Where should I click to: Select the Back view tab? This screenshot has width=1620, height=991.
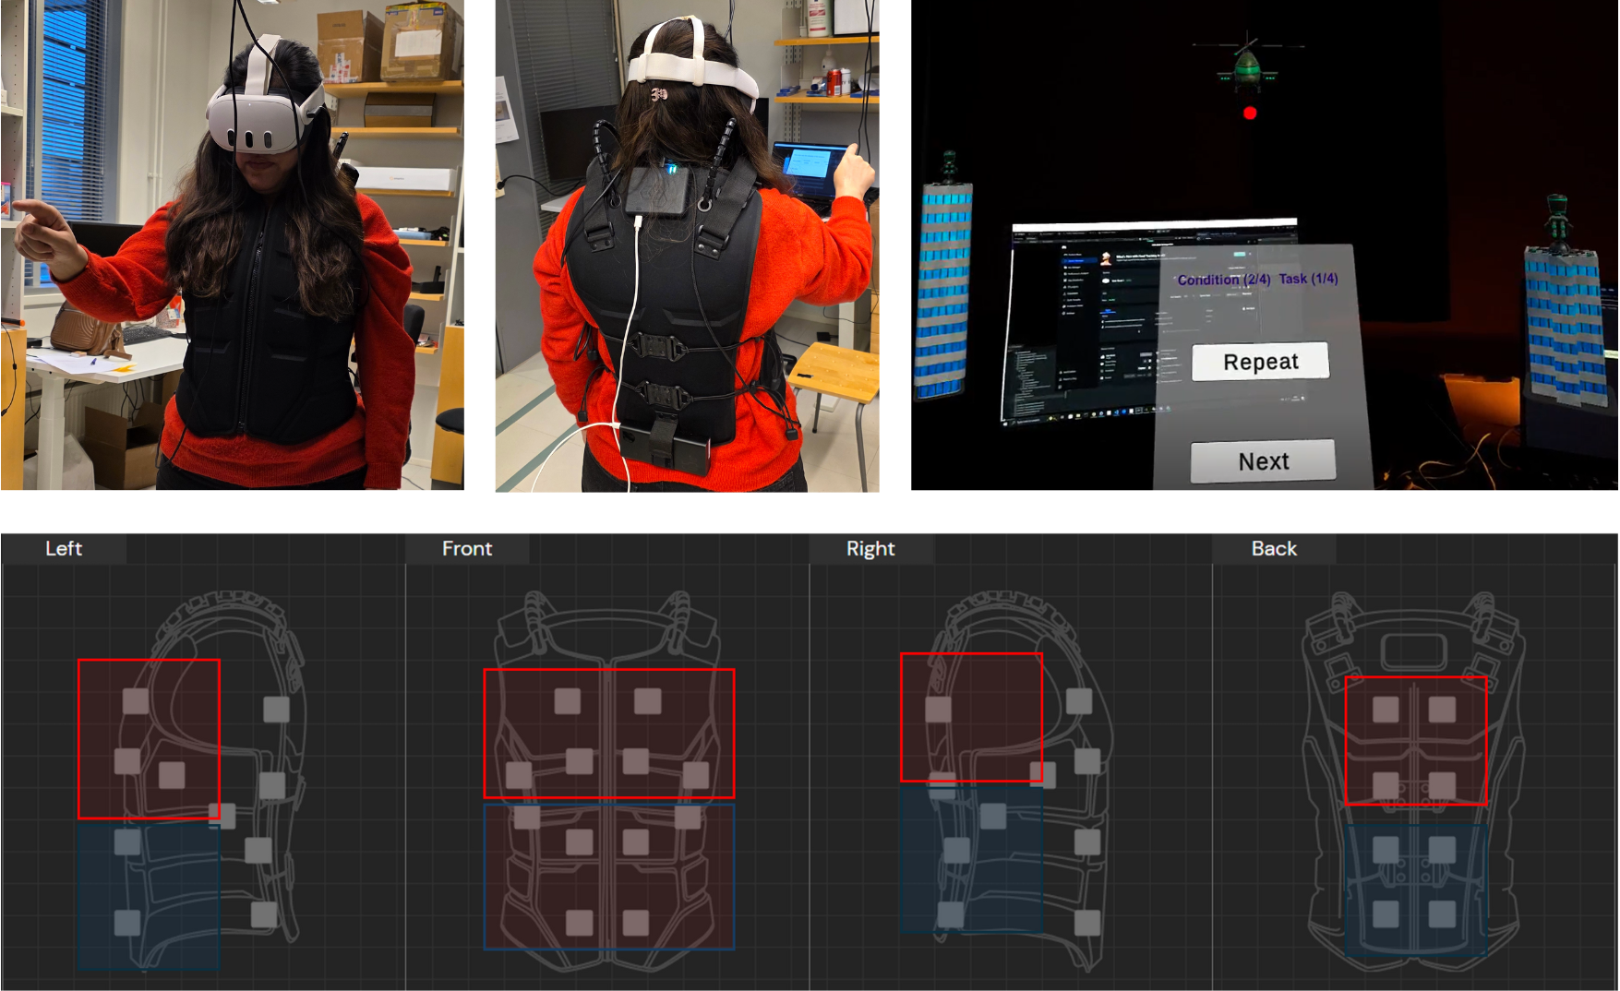1274,548
